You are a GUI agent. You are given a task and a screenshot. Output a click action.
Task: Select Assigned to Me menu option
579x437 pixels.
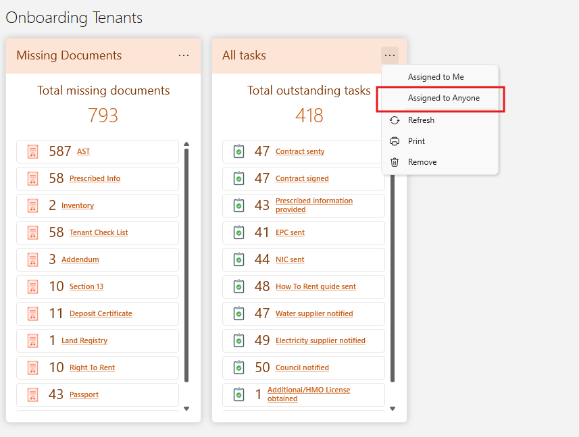point(436,77)
